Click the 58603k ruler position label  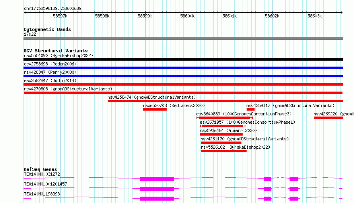coord(315,16)
